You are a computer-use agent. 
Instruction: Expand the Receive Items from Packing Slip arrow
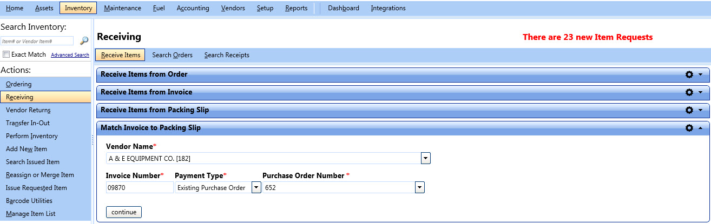pyautogui.click(x=701, y=110)
